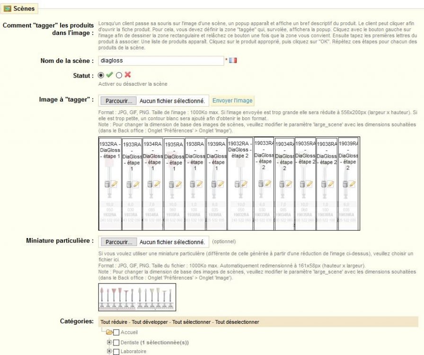This screenshot has height=355, width=424.
Task: Click the '19032RA - DiaGloss - étape 2' zone label
Action: tap(239, 150)
